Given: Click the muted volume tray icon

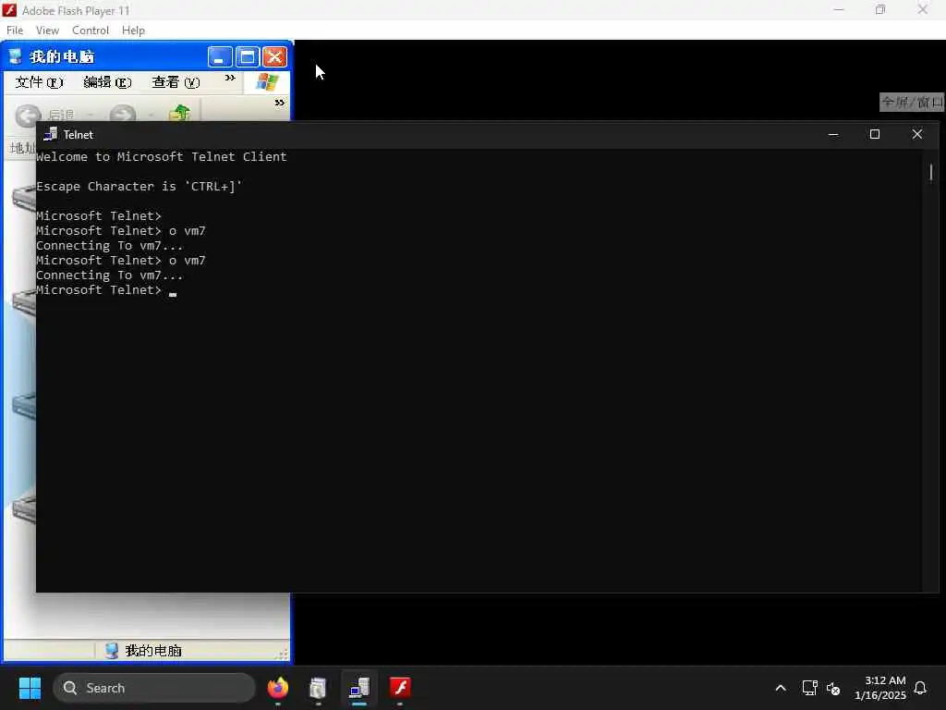Looking at the screenshot, I should [x=833, y=688].
